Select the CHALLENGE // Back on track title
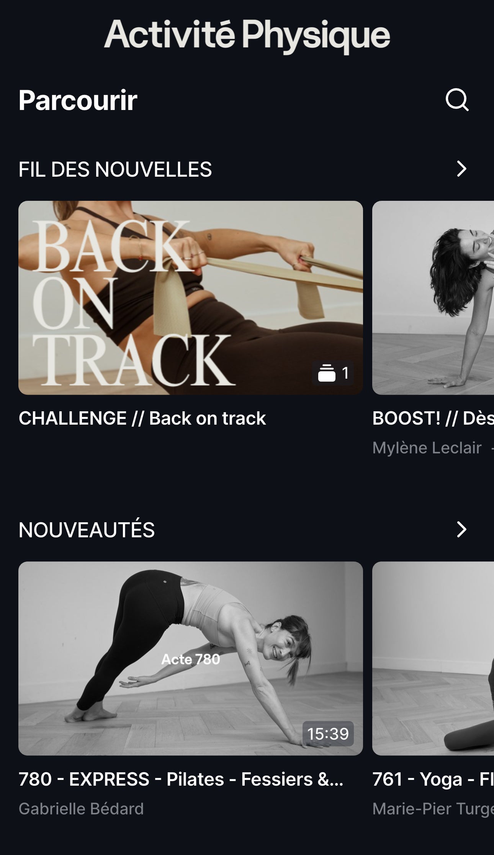Image resolution: width=494 pixels, height=855 pixels. (x=142, y=418)
